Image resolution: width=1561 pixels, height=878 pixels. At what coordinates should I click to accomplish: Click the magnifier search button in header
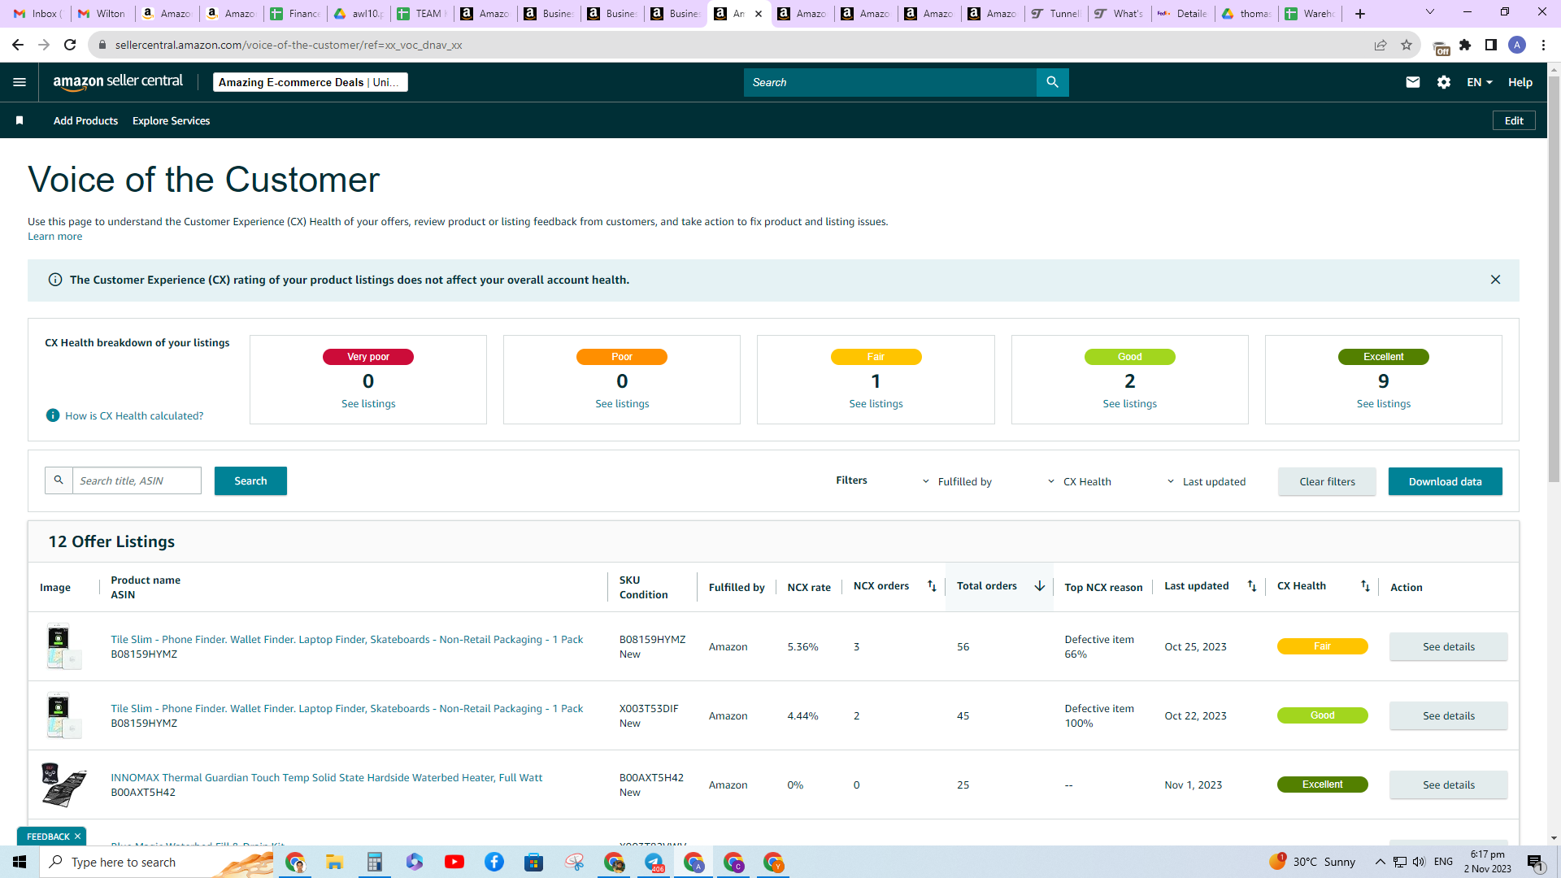coord(1052,82)
